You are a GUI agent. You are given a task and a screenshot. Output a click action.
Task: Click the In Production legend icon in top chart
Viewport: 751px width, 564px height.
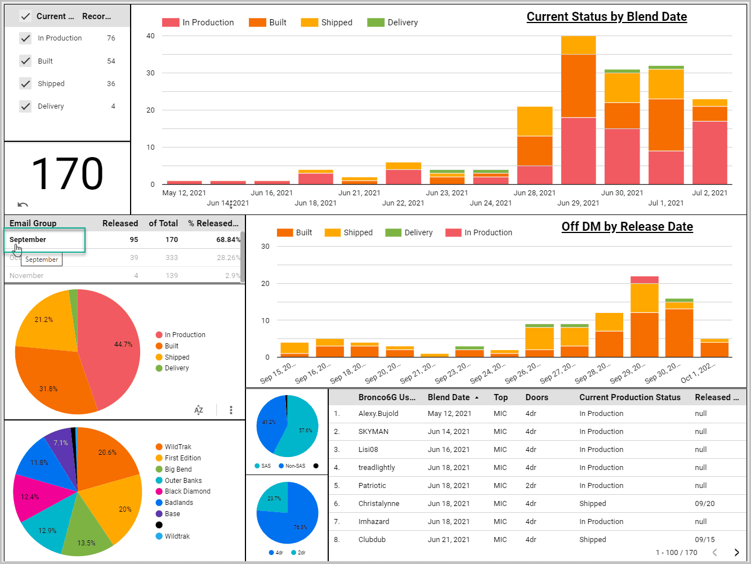tap(171, 23)
